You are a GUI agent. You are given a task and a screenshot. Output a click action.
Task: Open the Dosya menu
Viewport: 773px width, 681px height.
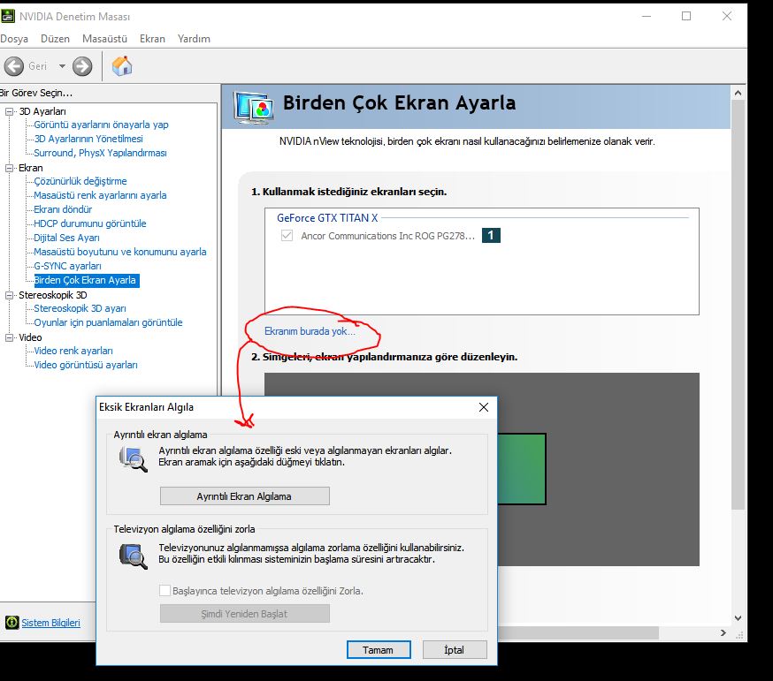click(14, 38)
